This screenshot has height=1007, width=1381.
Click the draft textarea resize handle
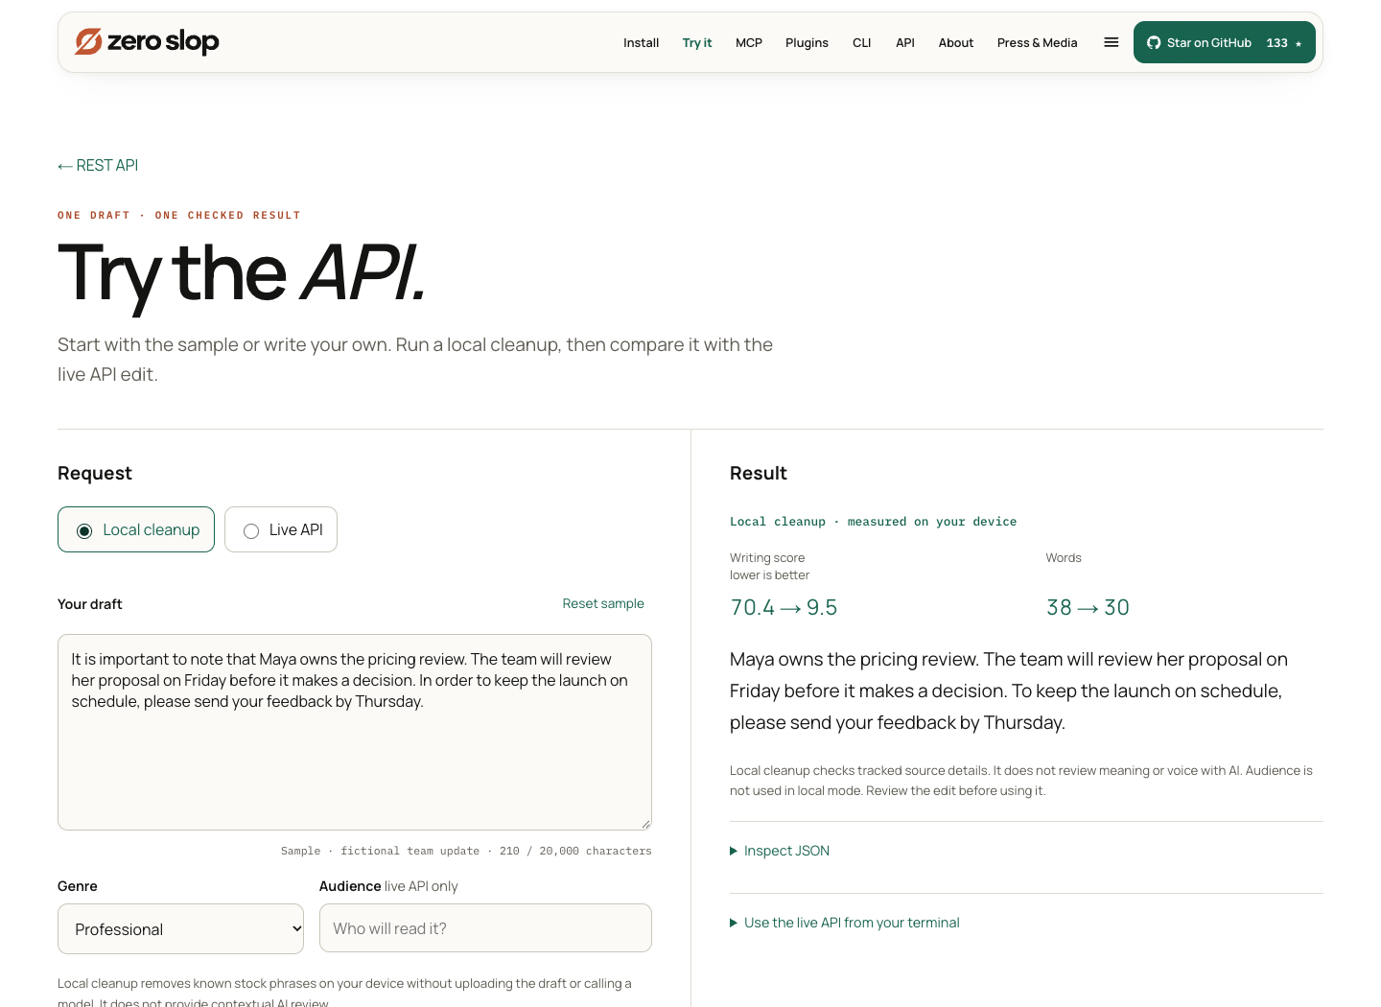(646, 824)
